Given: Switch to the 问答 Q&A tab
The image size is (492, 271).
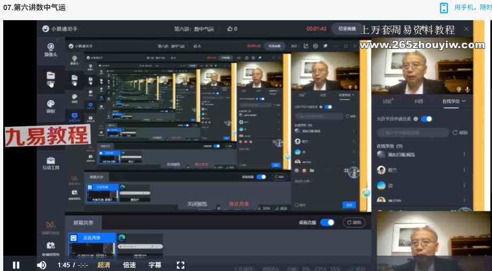Looking at the screenshot, I should 419,101.
